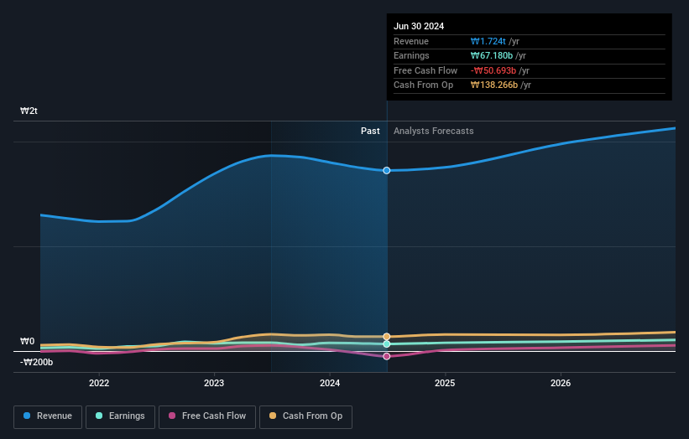Click the Earnings row label in tooltip
The width and height of the screenshot is (689, 439).
point(411,55)
